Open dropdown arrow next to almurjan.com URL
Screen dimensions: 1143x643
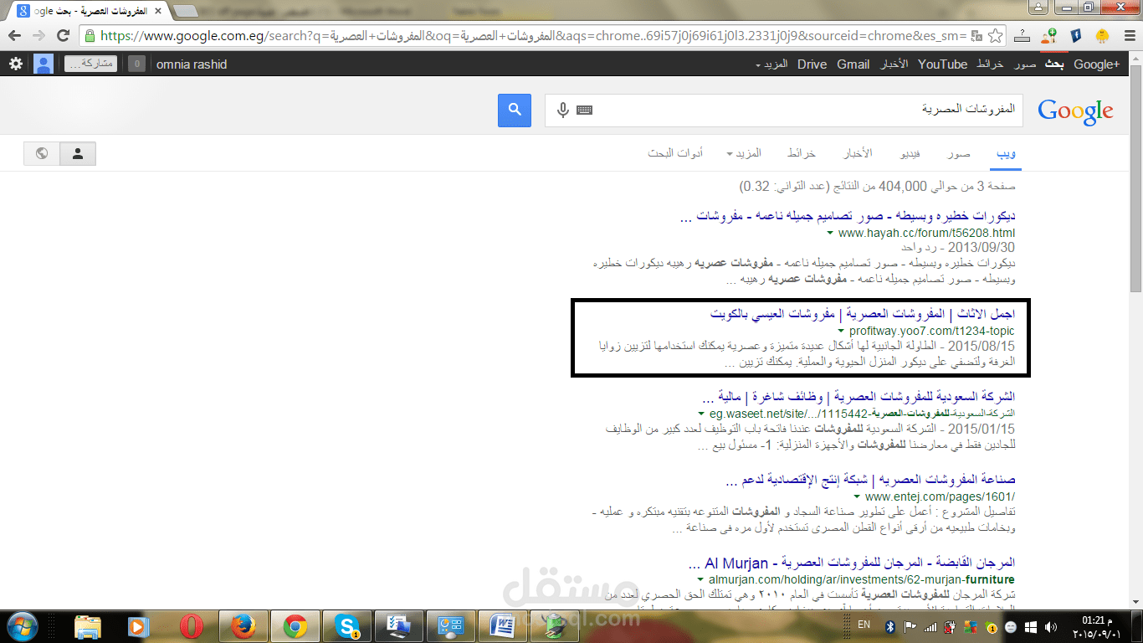[700, 579]
